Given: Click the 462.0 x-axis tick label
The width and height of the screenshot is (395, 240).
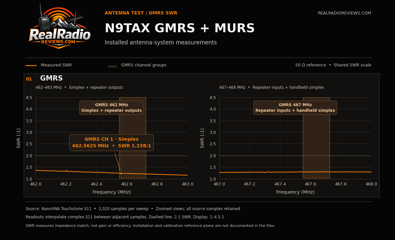Looking at the screenshot, I should [36, 184].
